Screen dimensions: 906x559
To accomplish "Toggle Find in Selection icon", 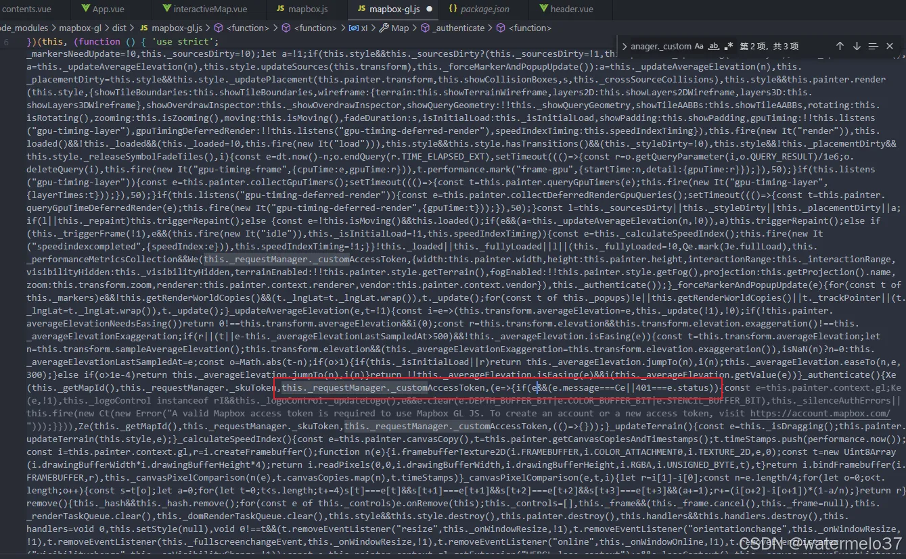I will point(873,46).
